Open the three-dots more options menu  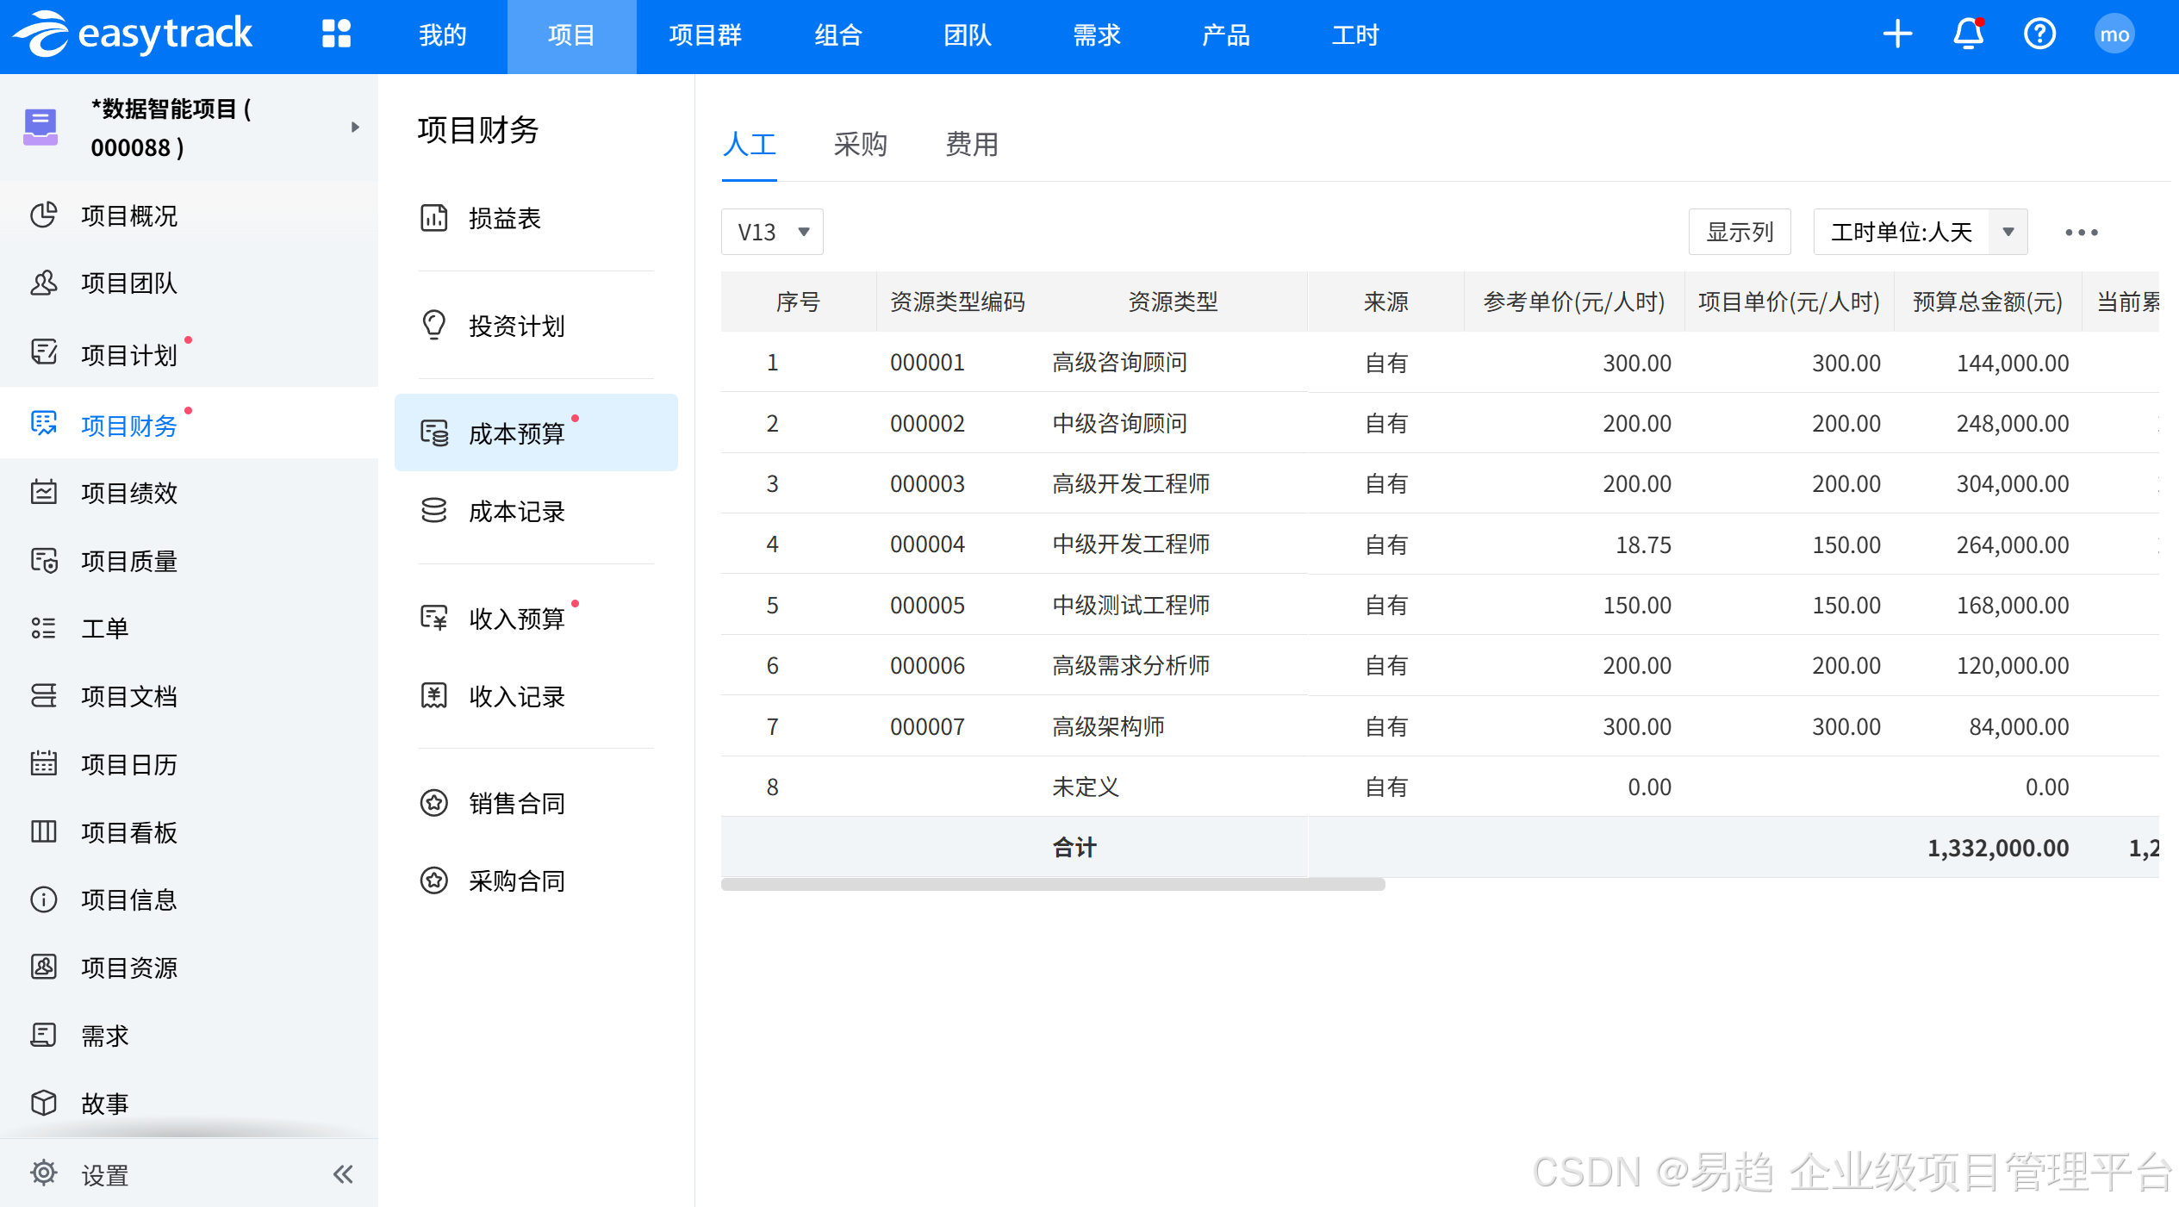tap(2081, 232)
